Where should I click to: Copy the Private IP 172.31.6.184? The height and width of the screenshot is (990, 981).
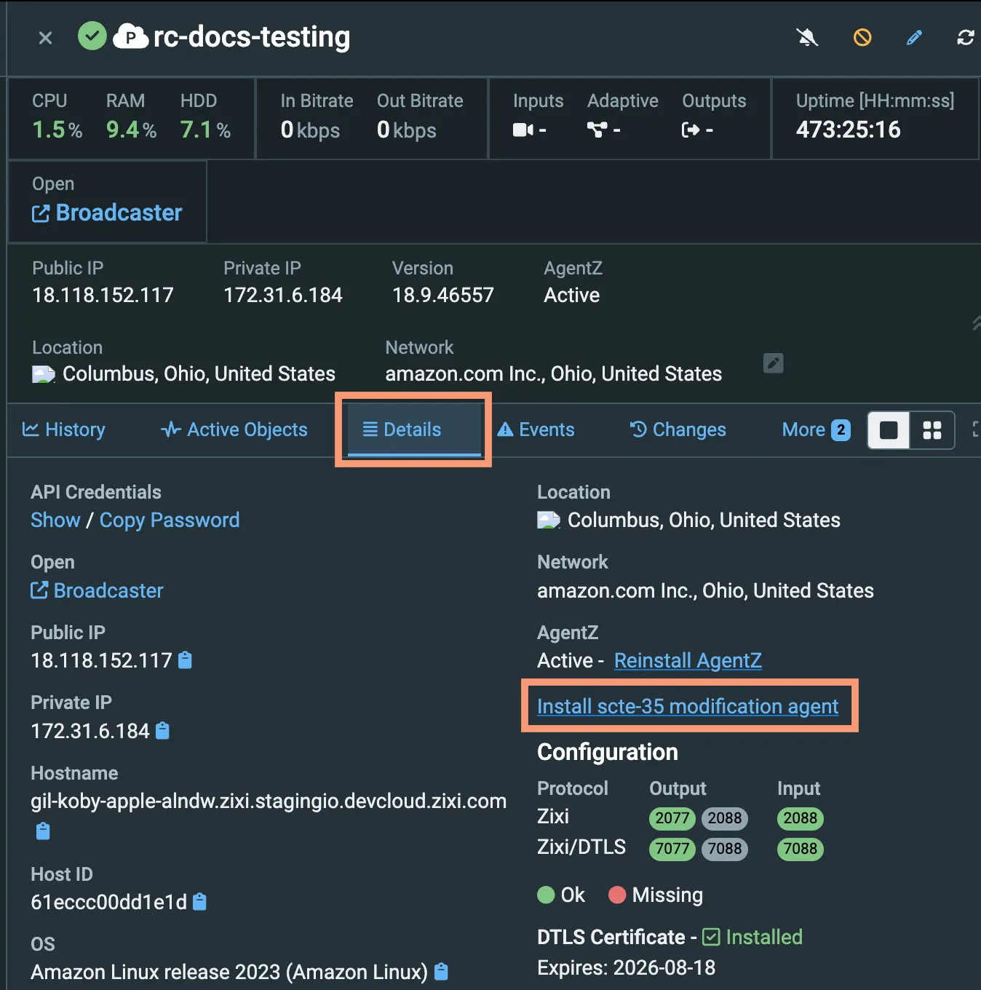(x=163, y=730)
